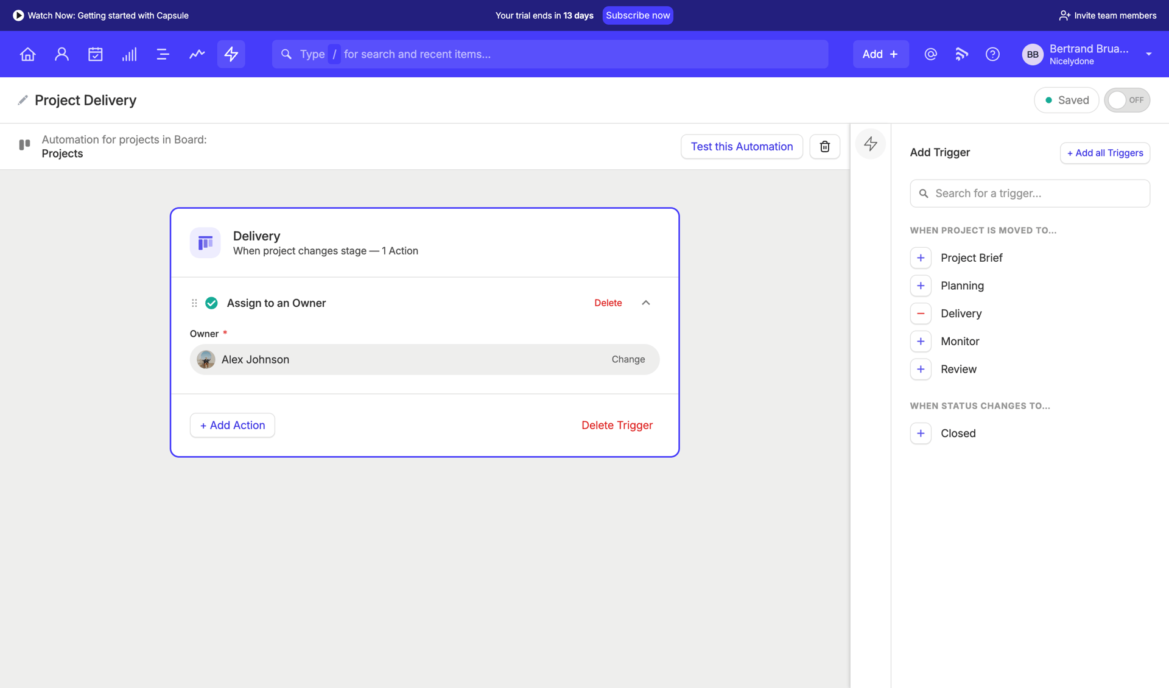This screenshot has height=688, width=1169.
Task: Open the Projects board icon
Action: (x=163, y=54)
